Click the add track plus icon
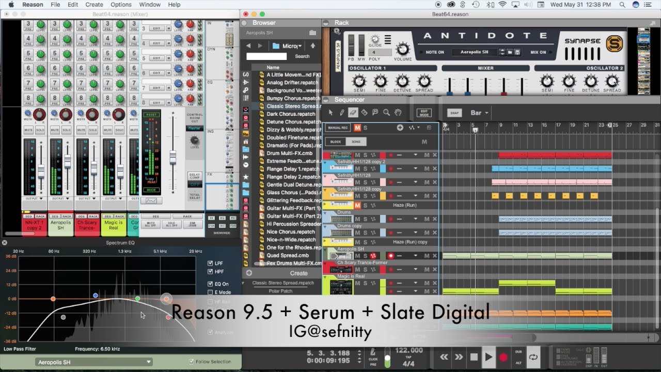The height and width of the screenshot is (372, 661). 400,128
